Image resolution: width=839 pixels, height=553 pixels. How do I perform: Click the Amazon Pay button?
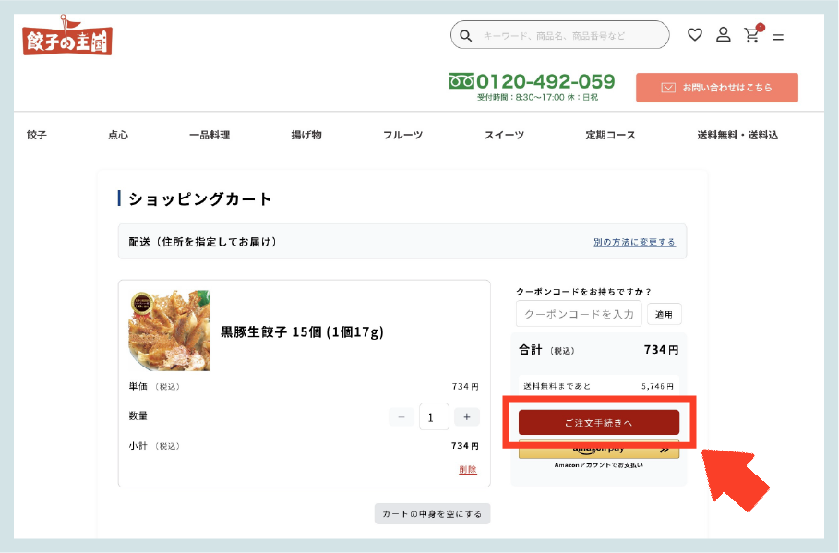[x=599, y=450]
